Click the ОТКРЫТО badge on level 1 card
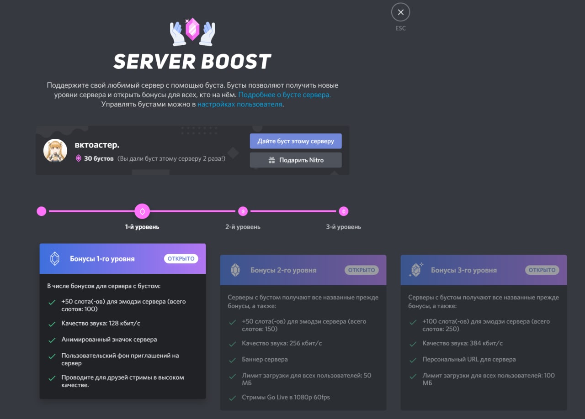This screenshot has height=419, width=585. click(181, 259)
